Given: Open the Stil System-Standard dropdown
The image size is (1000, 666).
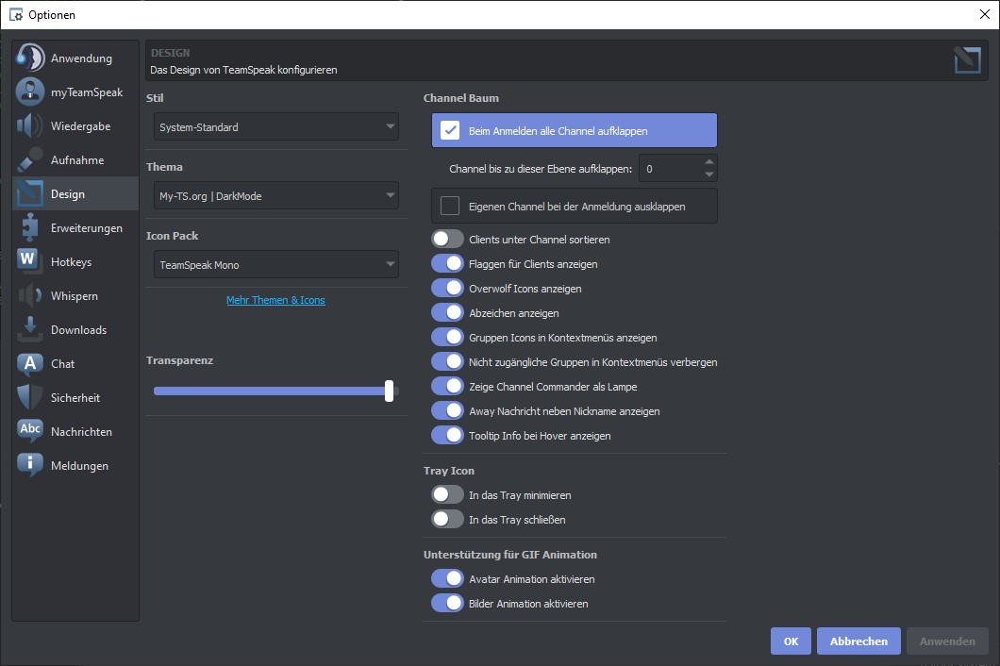Looking at the screenshot, I should click(x=276, y=127).
